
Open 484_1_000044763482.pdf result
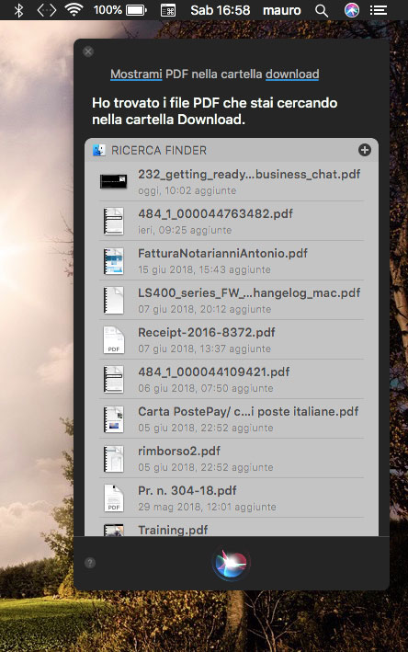point(231,222)
